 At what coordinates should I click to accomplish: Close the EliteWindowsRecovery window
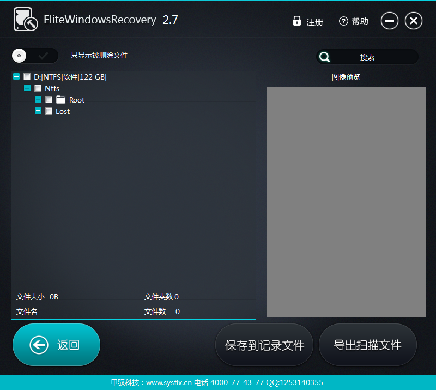[414, 21]
